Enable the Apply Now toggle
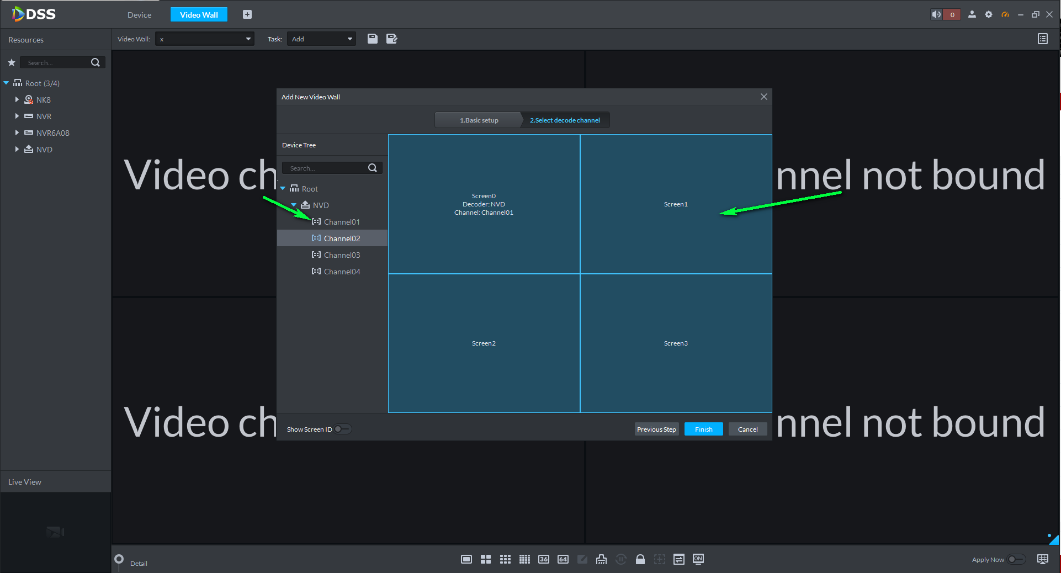This screenshot has height=573, width=1061. click(x=1016, y=559)
